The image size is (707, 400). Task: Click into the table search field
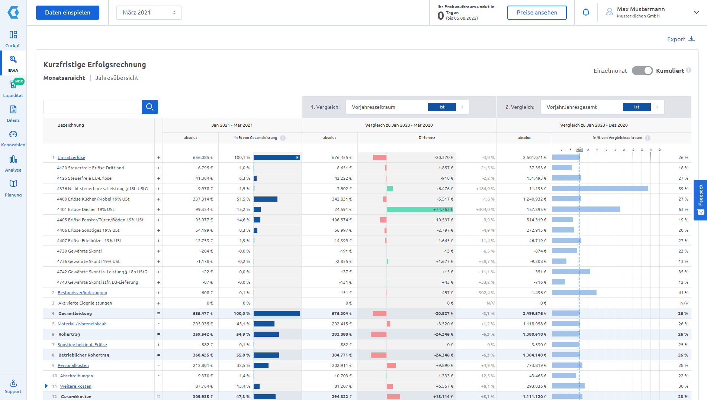[92, 107]
